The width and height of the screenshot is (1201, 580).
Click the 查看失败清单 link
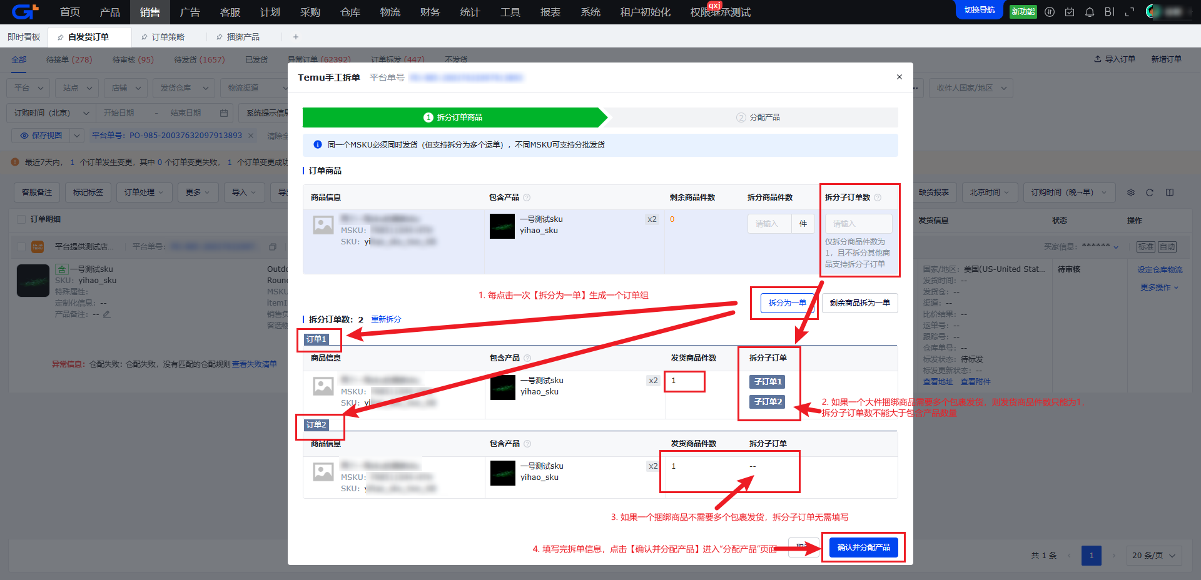click(255, 364)
